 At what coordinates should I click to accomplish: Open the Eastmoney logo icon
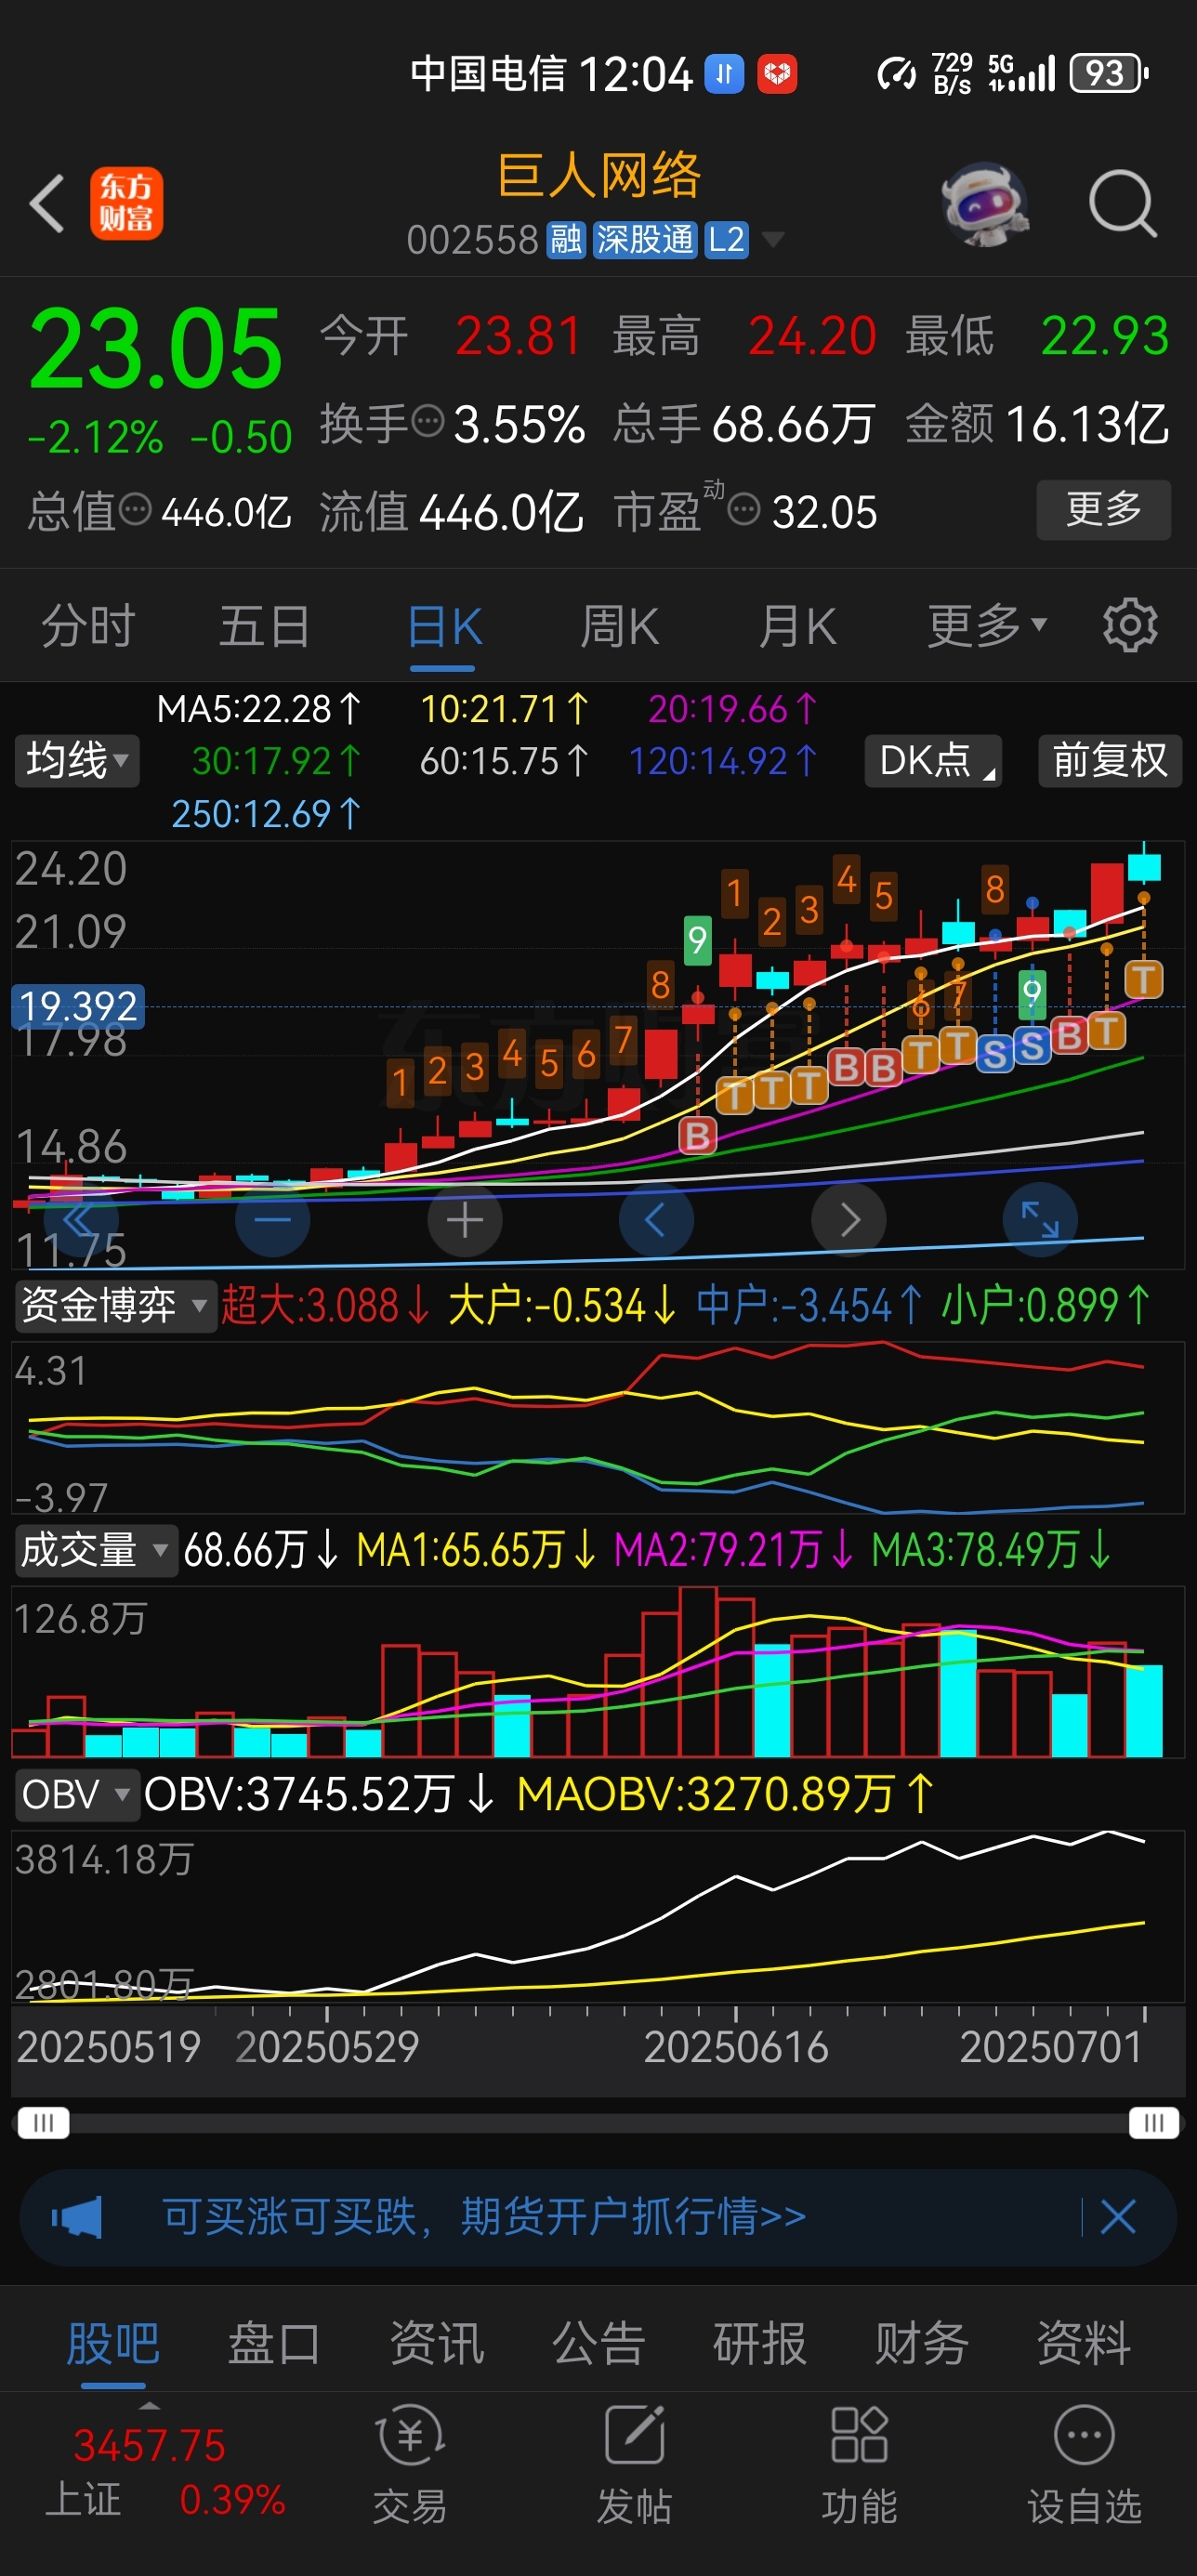coord(127,204)
